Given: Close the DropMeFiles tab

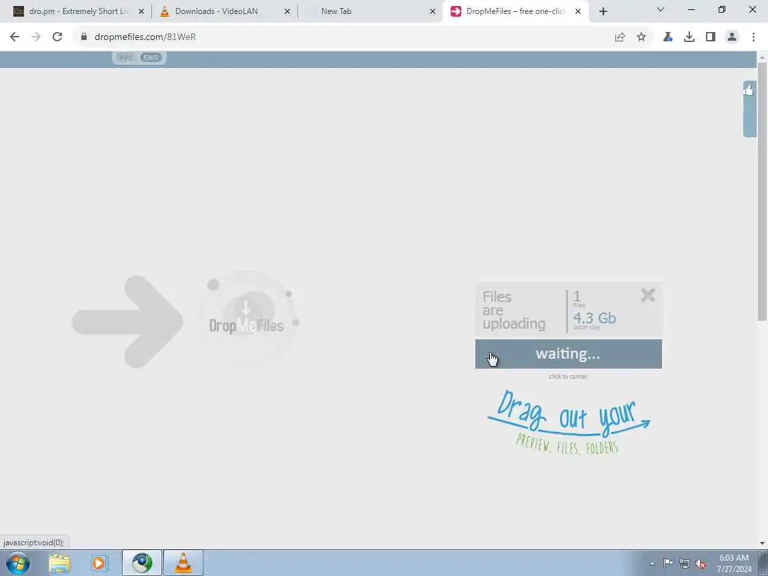Looking at the screenshot, I should point(578,11).
